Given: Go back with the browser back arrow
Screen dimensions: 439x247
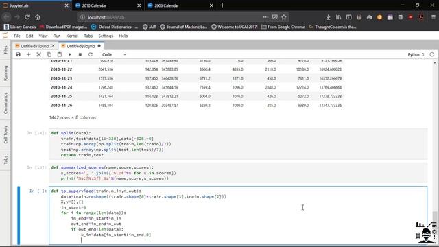Looking at the screenshot, I should tap(7, 17).
